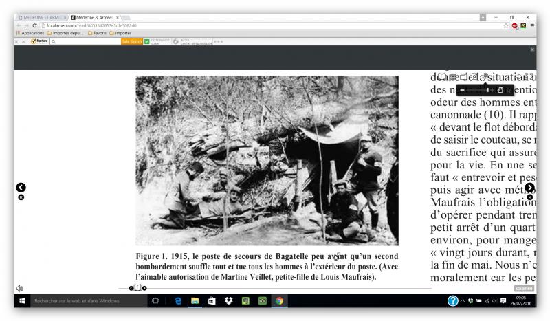Click the page slider book handle
550x321 pixels.
click(137, 288)
